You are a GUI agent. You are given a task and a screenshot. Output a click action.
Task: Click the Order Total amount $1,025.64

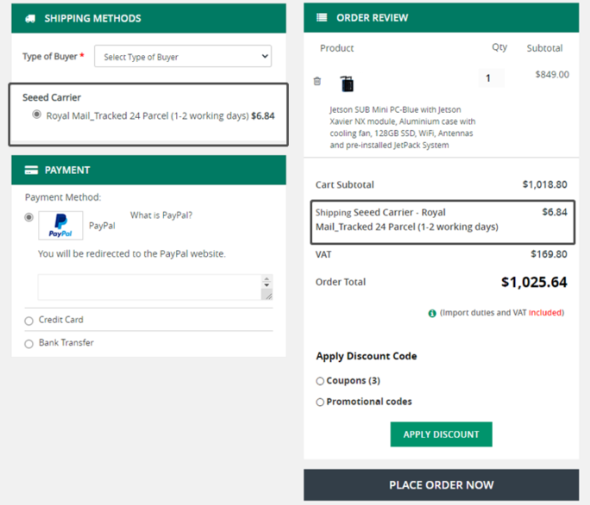(534, 283)
